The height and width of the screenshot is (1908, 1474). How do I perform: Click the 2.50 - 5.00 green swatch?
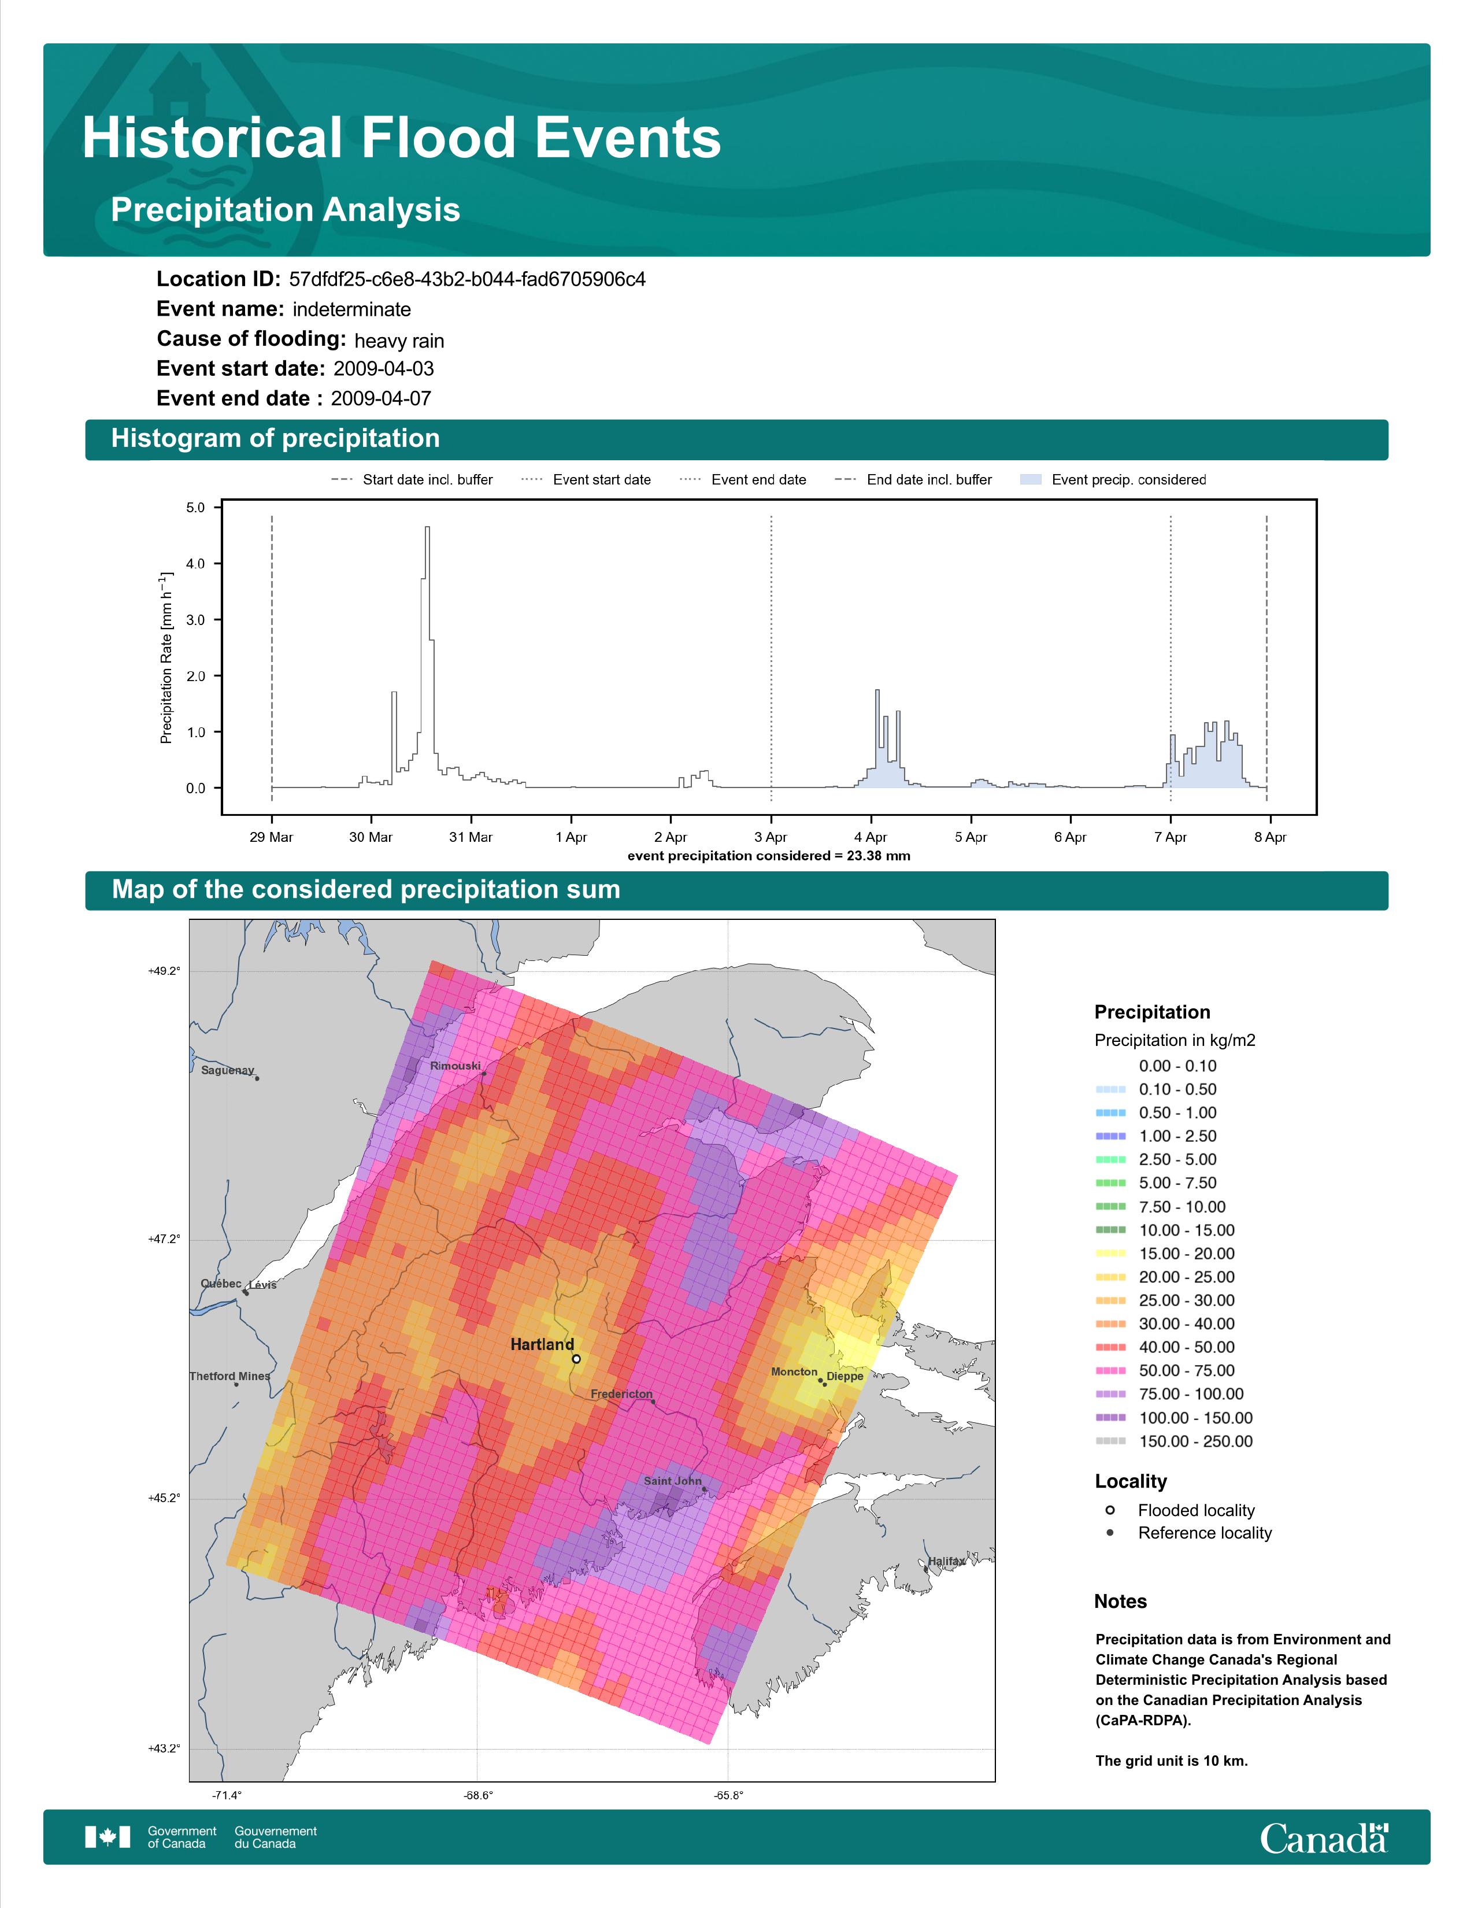coord(1110,1159)
